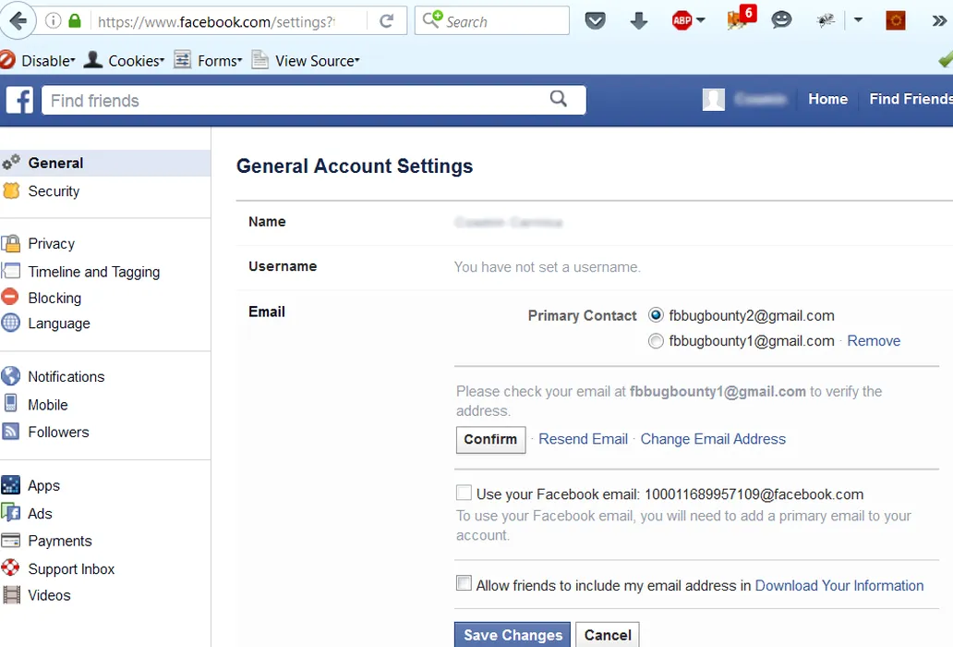Viewport: 953px width, 647px height.
Task: Click the profile picture thumbnail
Action: [713, 99]
